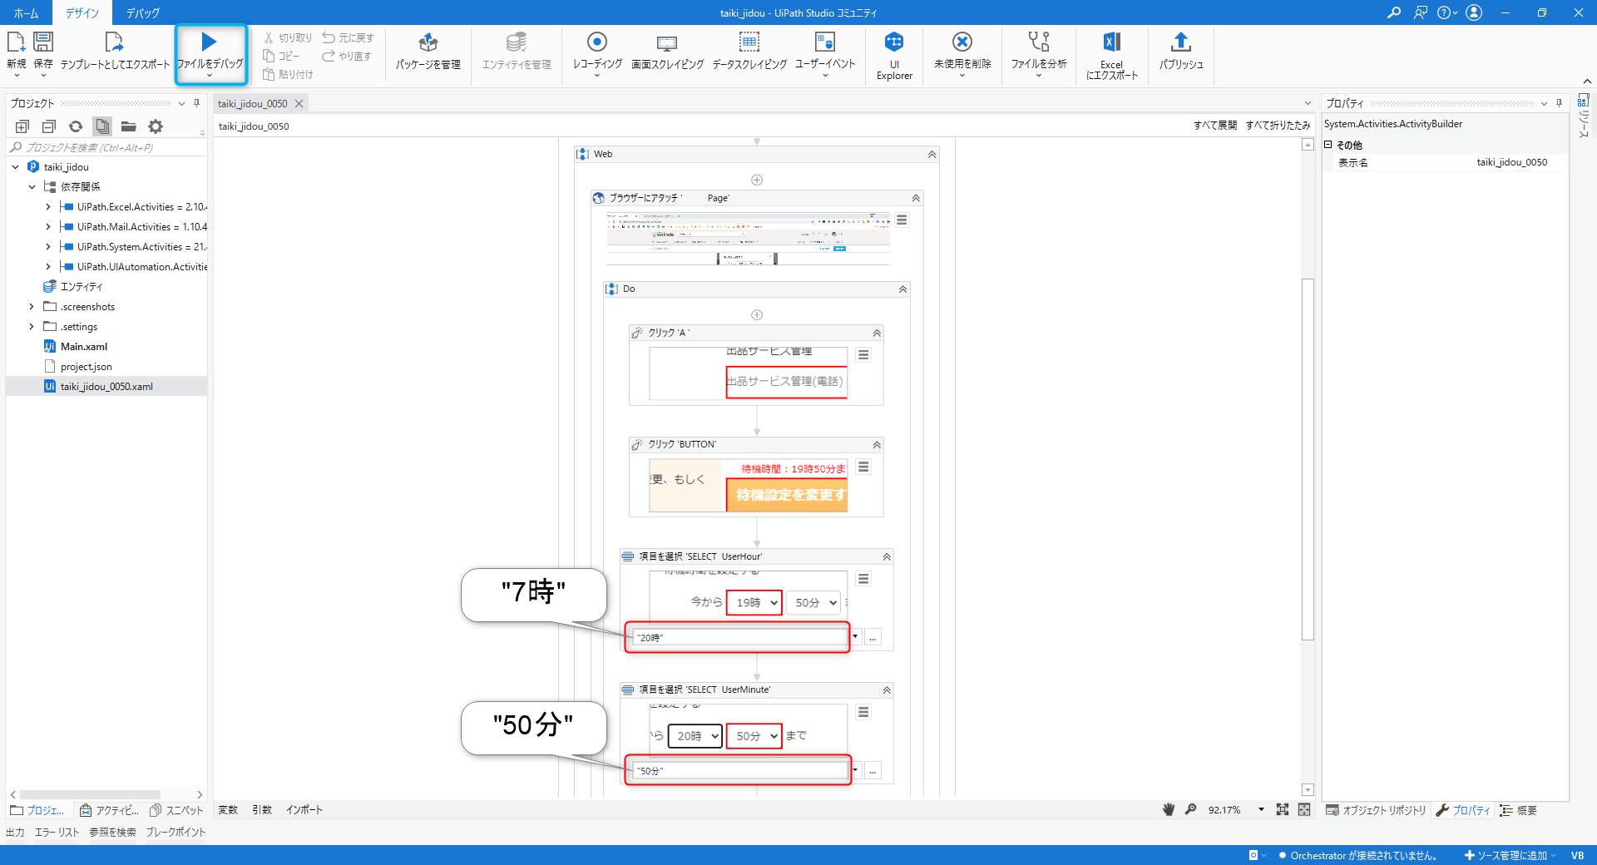Close the taiki_jidou_0050 document tab
This screenshot has width=1597, height=865.
click(x=299, y=104)
